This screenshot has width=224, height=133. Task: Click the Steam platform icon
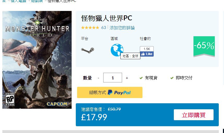click(x=88, y=50)
